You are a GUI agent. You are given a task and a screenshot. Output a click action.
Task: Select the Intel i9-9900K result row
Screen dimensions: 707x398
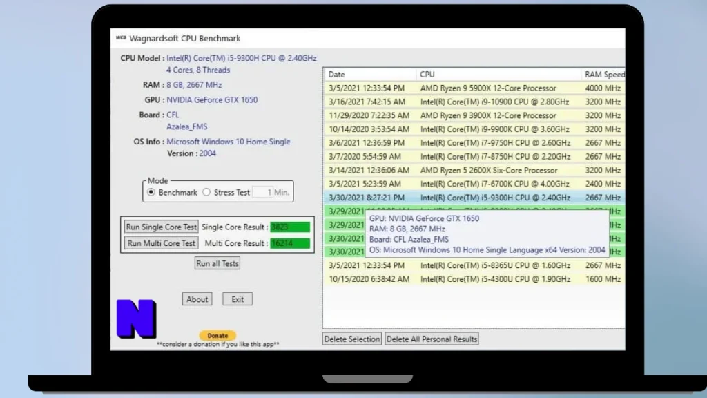point(474,129)
